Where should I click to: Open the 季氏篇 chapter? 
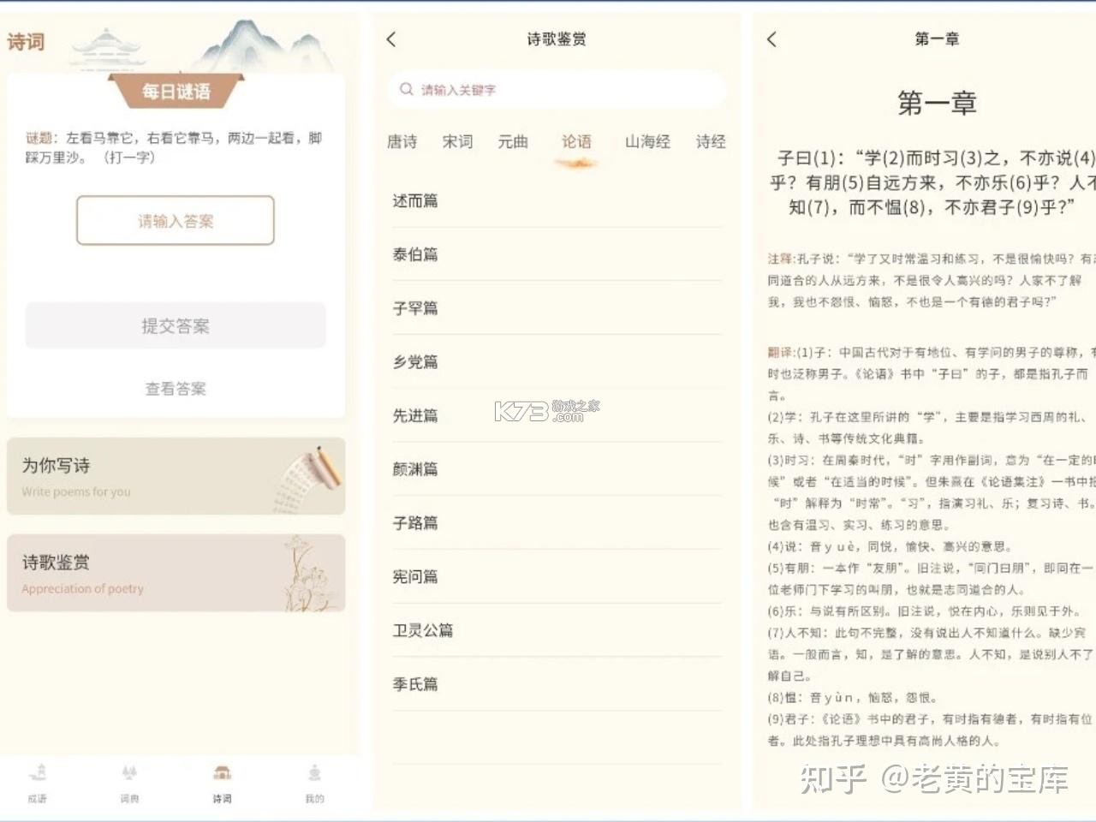(557, 684)
